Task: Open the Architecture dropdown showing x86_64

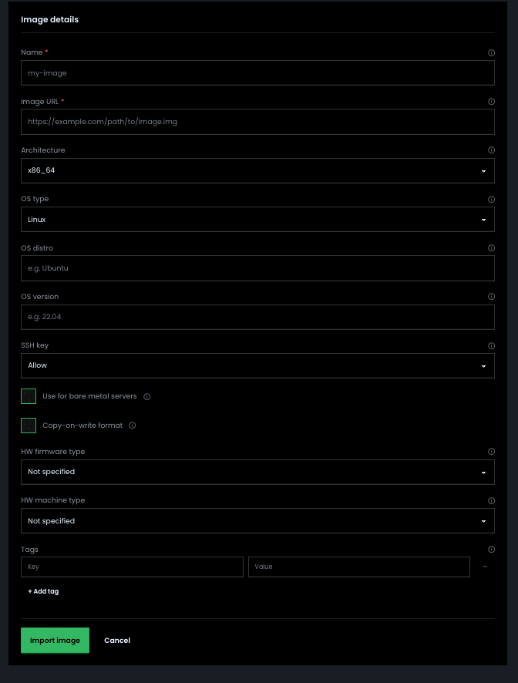Action: (x=257, y=170)
